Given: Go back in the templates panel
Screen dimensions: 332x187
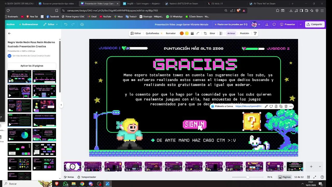Looking at the screenshot, I should pyautogui.click(x=9, y=33).
